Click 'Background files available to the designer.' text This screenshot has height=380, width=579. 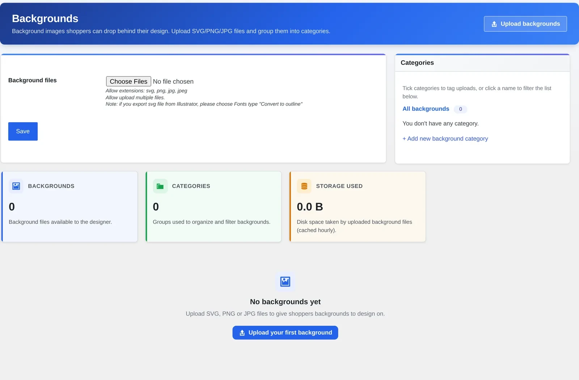point(60,222)
